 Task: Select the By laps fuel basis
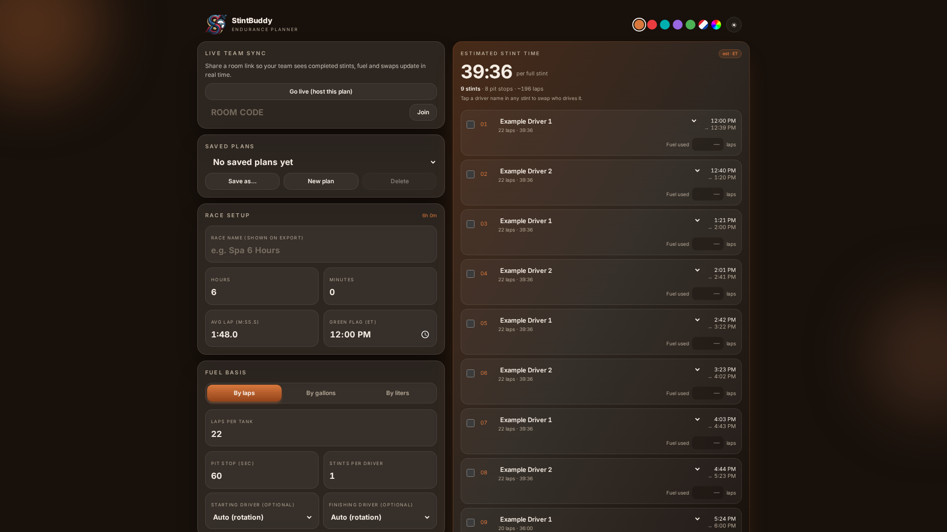pyautogui.click(x=244, y=393)
